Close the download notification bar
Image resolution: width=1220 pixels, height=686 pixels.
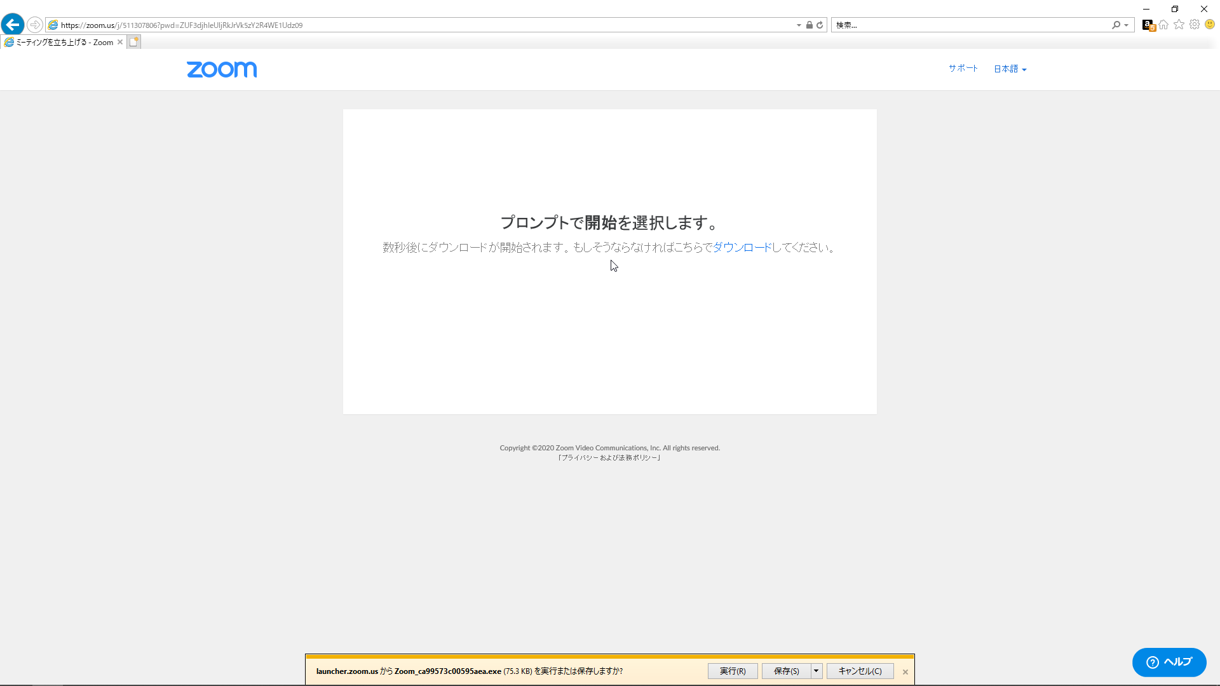point(905,671)
